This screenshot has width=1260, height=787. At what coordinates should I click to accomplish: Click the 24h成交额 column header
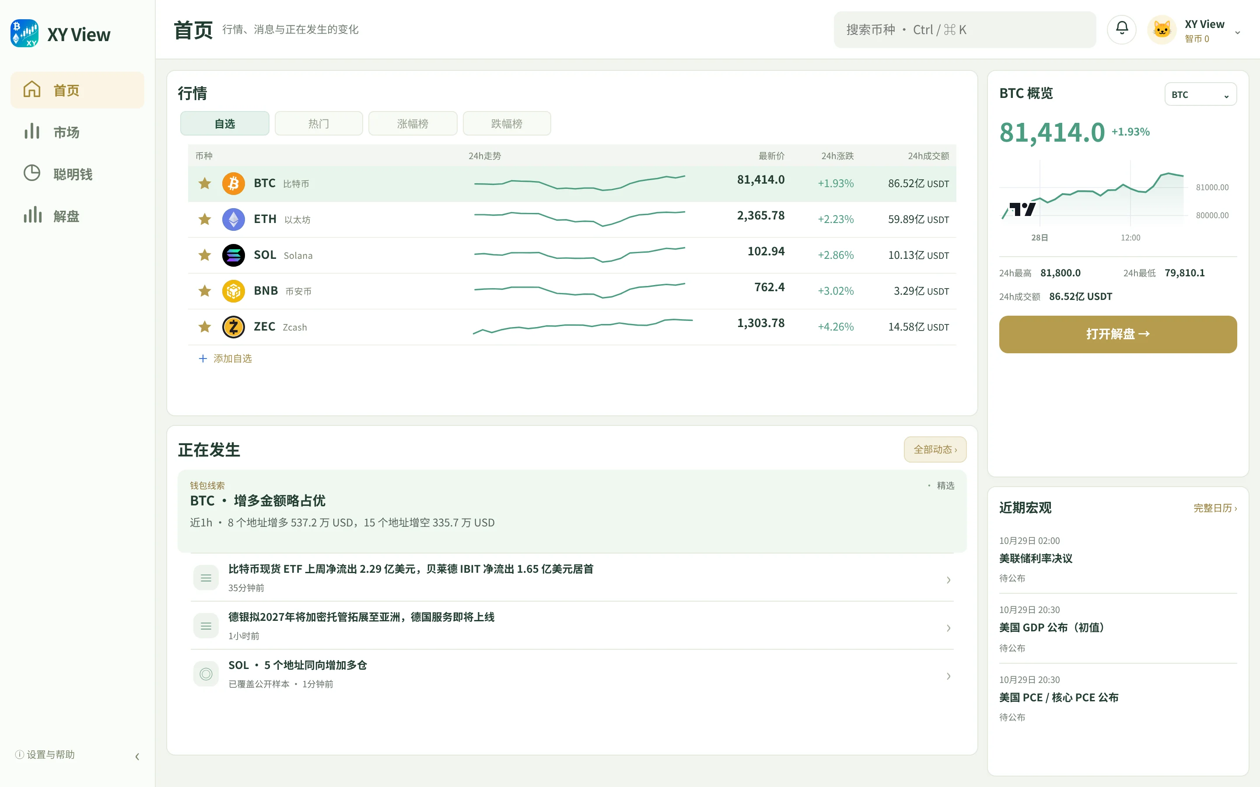[928, 156]
